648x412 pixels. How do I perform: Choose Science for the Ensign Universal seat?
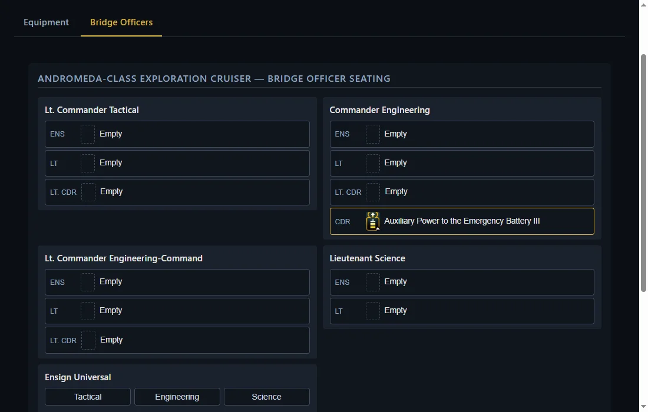[x=266, y=397]
